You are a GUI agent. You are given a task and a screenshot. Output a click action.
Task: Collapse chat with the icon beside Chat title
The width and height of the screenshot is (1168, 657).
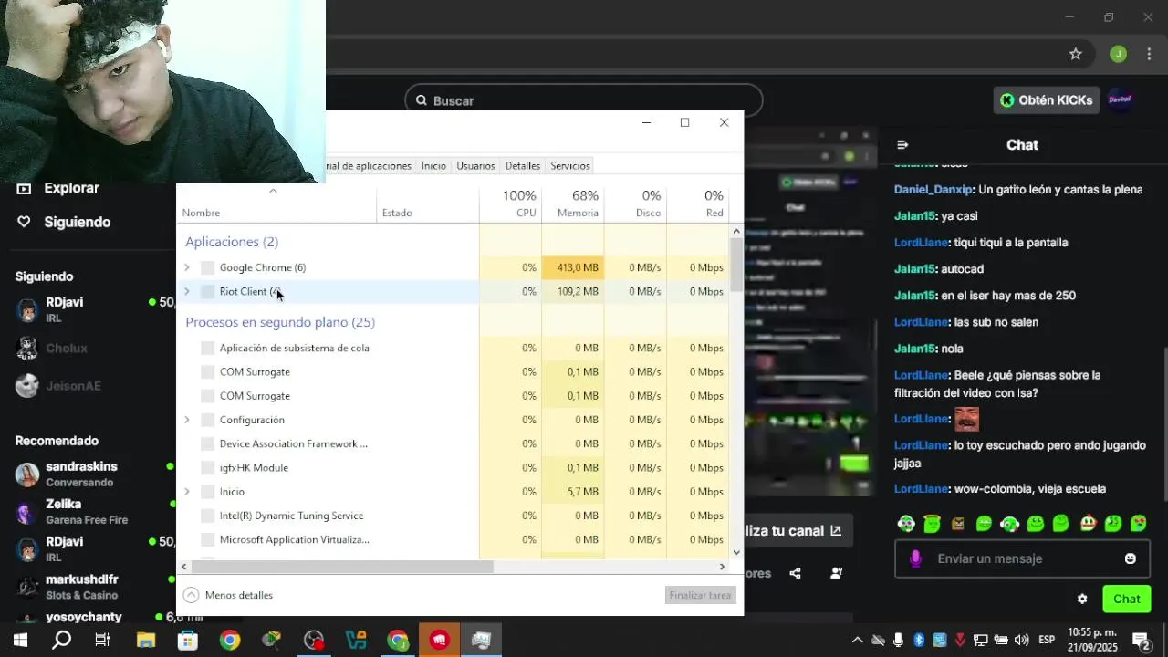coord(902,144)
